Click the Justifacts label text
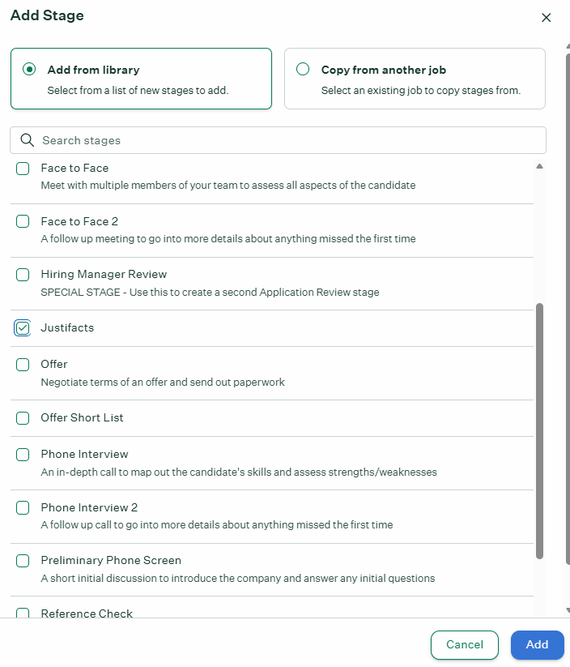Image resolution: width=570 pixels, height=667 pixels. (67, 327)
